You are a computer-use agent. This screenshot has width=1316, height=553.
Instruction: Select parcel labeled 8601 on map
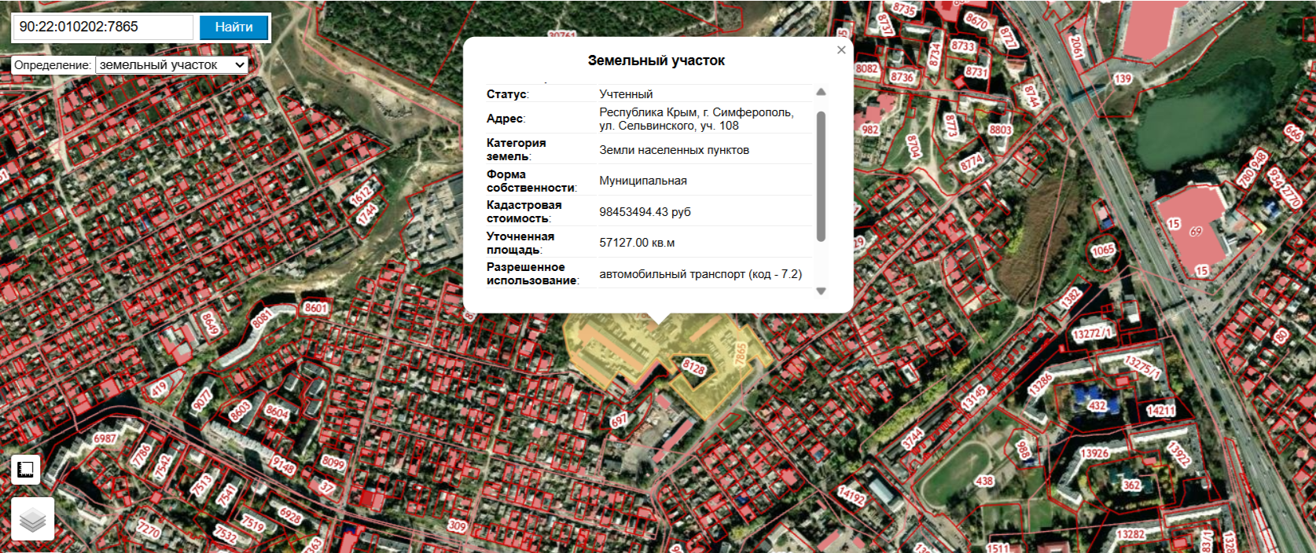pos(315,308)
